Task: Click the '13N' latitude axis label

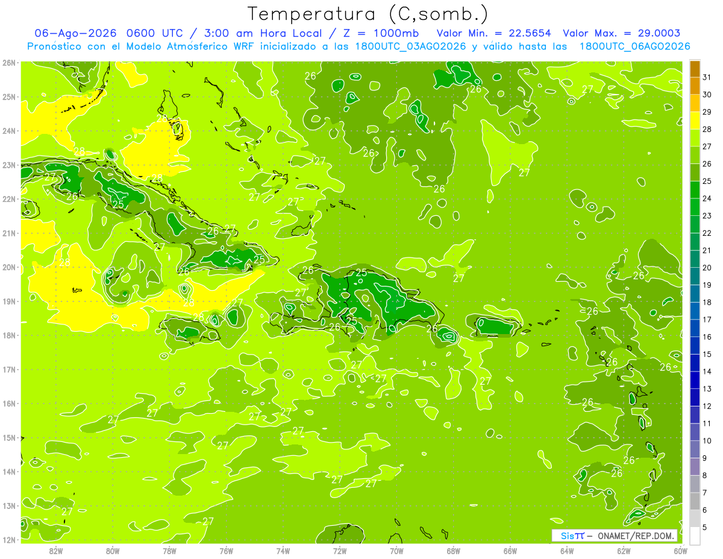Action: [x=9, y=506]
